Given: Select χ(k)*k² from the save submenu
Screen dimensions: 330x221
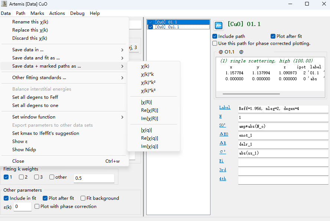Looking at the screenshot, I should (148, 82).
